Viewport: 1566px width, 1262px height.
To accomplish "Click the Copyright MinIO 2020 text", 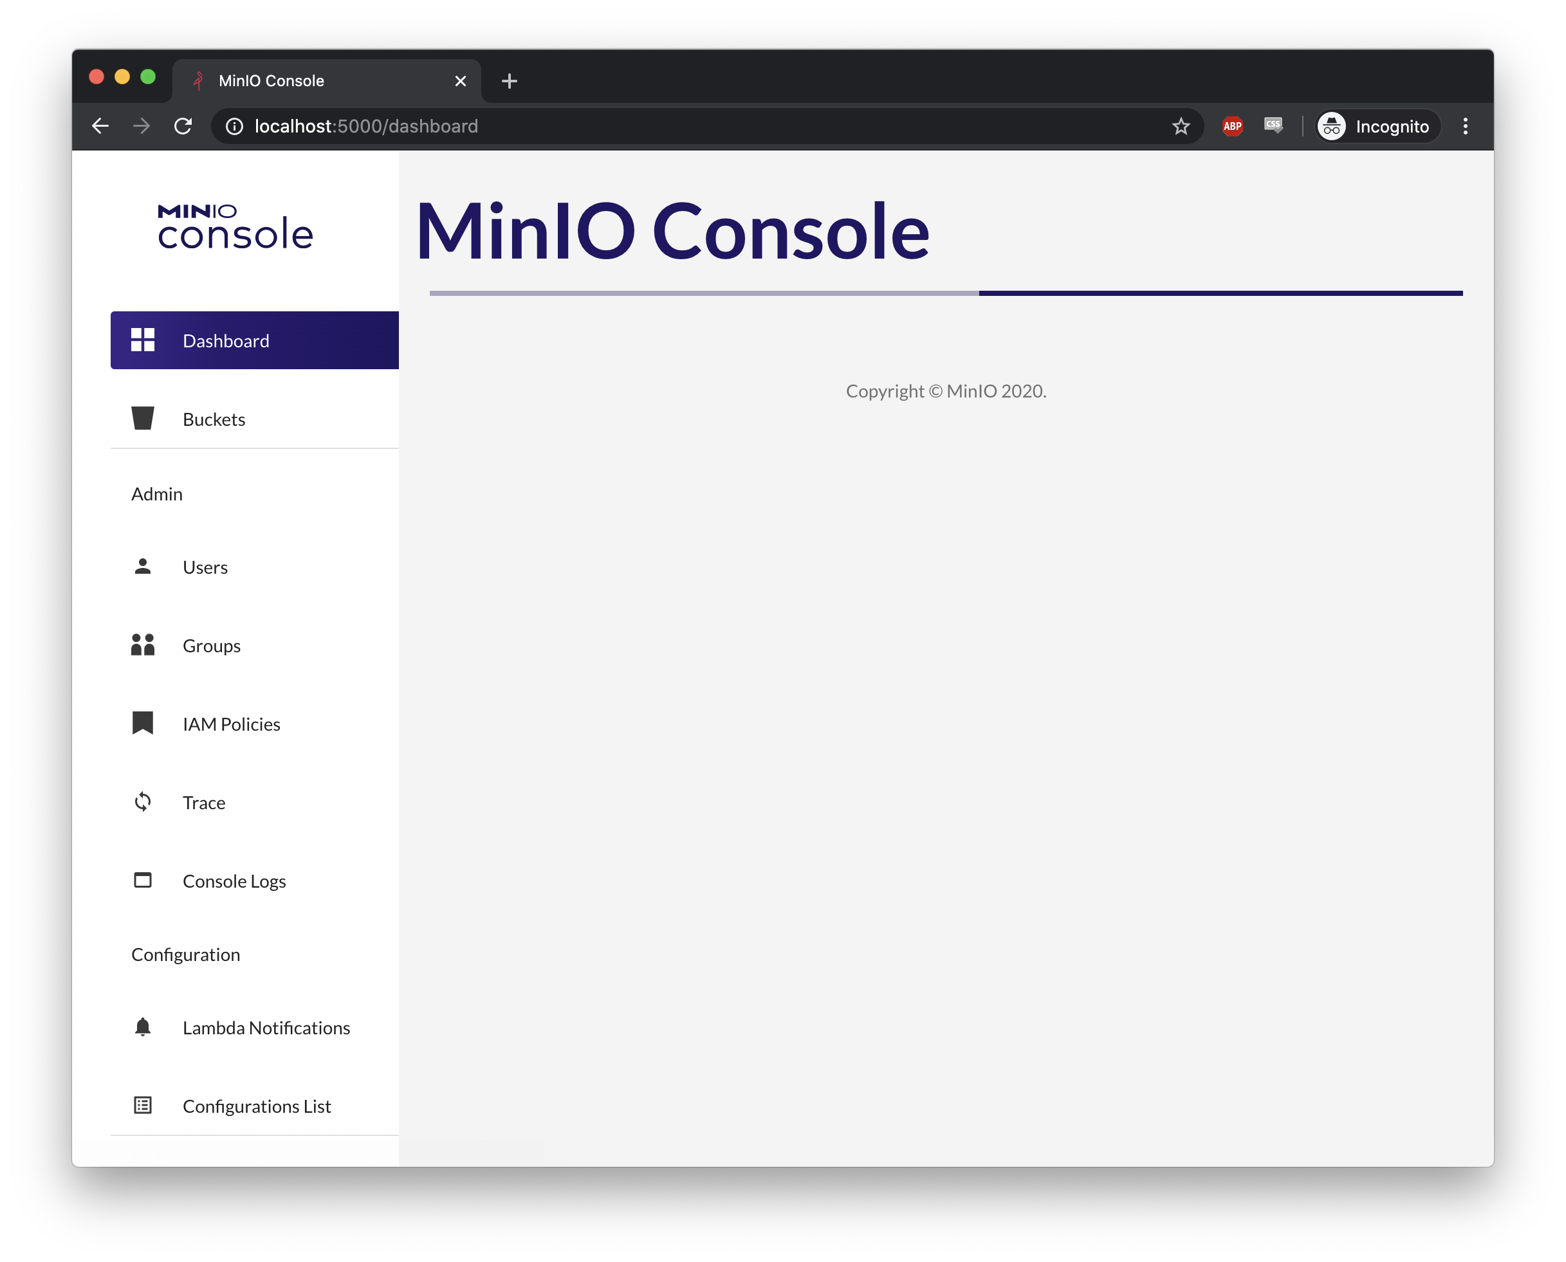I will point(946,390).
